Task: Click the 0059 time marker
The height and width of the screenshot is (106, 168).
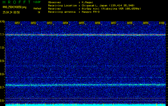Action: [x=146, y=23]
